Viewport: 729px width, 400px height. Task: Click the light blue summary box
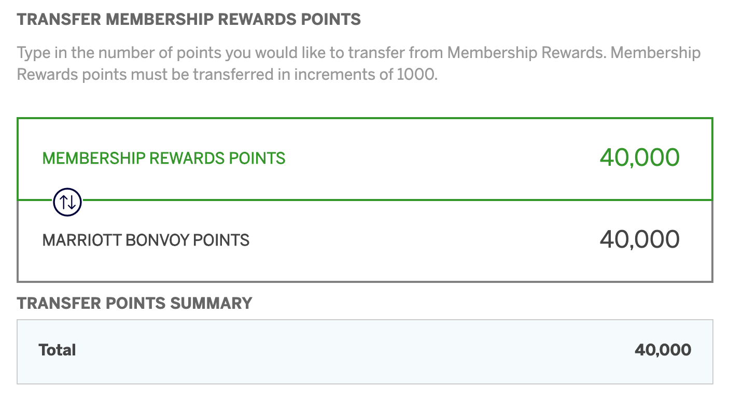click(x=365, y=352)
